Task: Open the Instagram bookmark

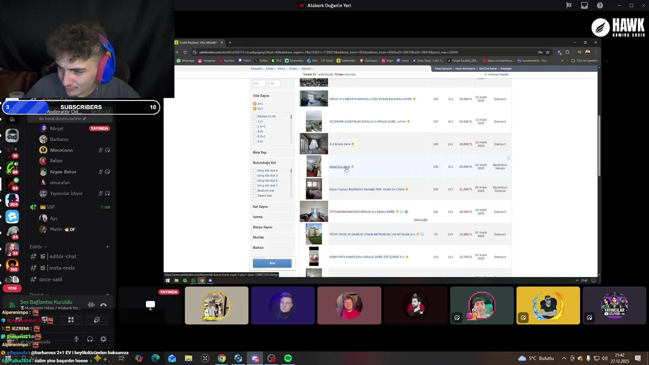Action: [x=207, y=61]
